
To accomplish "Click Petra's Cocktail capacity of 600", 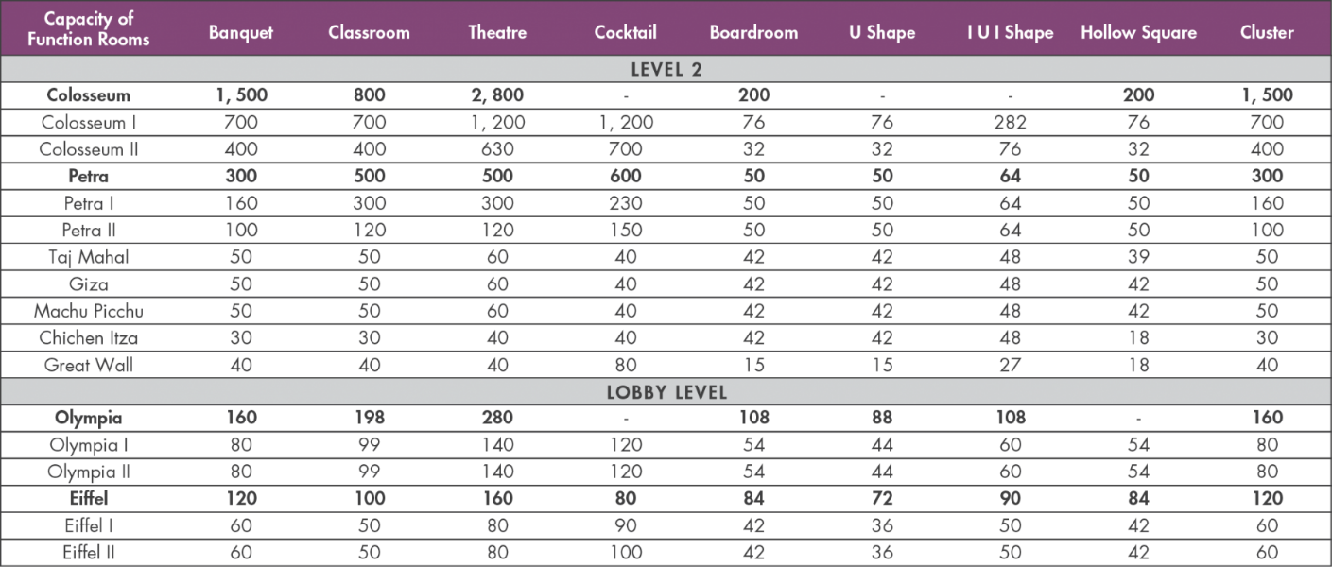I will click(626, 176).
